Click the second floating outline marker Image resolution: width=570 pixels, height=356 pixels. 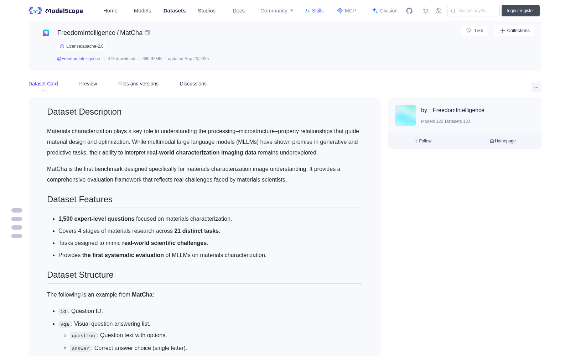coord(17,219)
